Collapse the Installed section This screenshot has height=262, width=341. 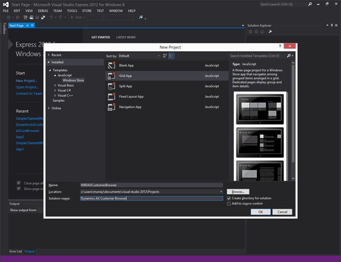pos(49,62)
